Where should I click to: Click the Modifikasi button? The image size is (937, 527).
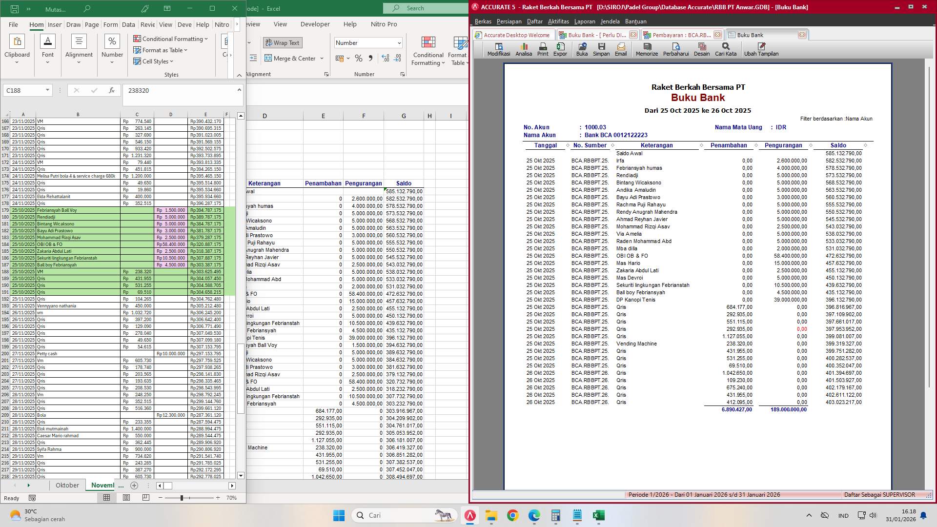point(500,49)
